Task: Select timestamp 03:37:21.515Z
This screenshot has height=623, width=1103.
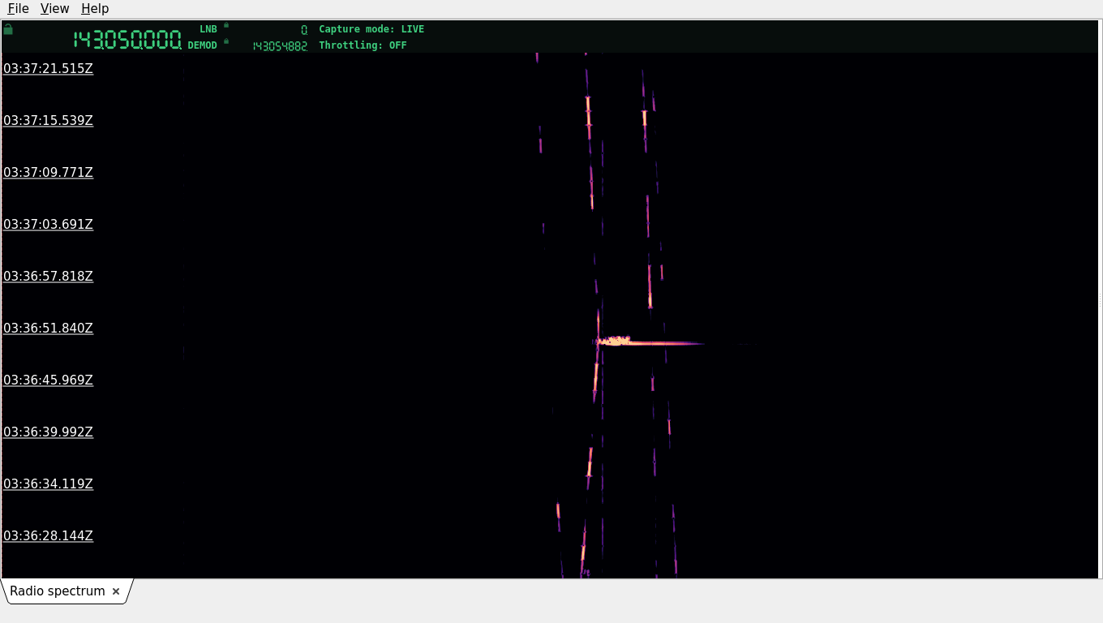Action: [48, 69]
